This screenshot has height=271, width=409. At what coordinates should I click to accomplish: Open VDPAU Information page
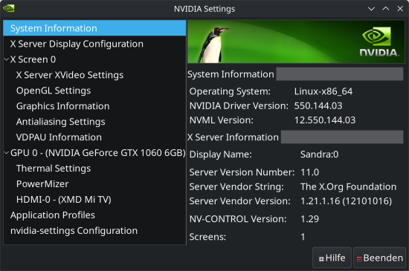click(94, 137)
